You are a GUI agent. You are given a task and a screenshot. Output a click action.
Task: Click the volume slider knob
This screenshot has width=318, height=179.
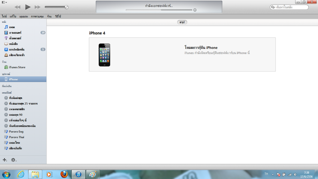[66, 7]
